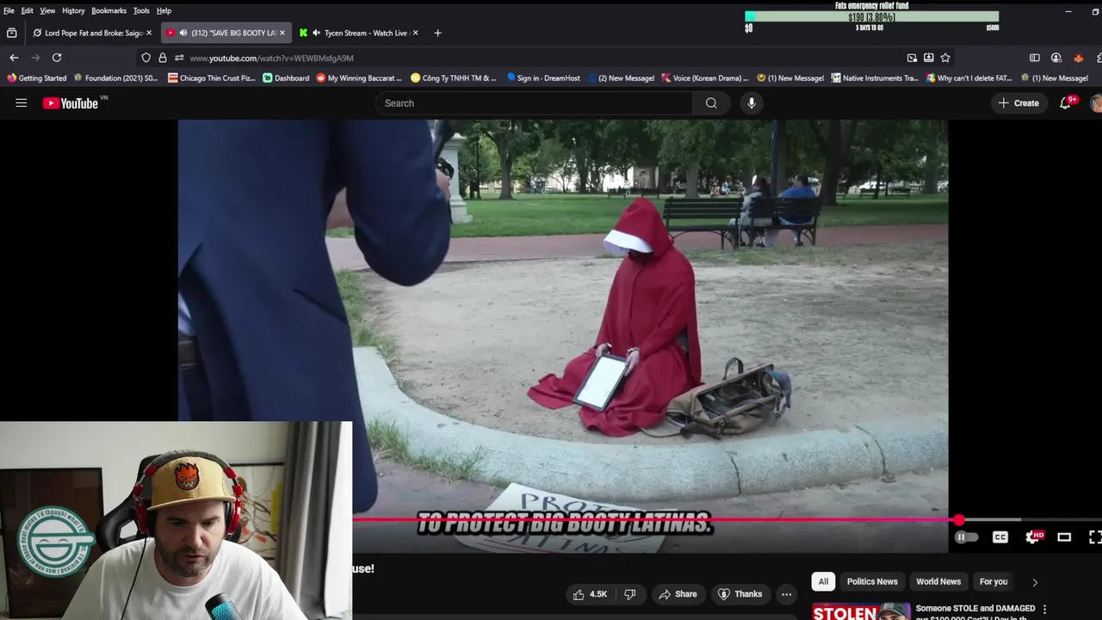Unmute the Tycen Stream tab
Viewport: 1102px width, 620px height.
pos(316,33)
